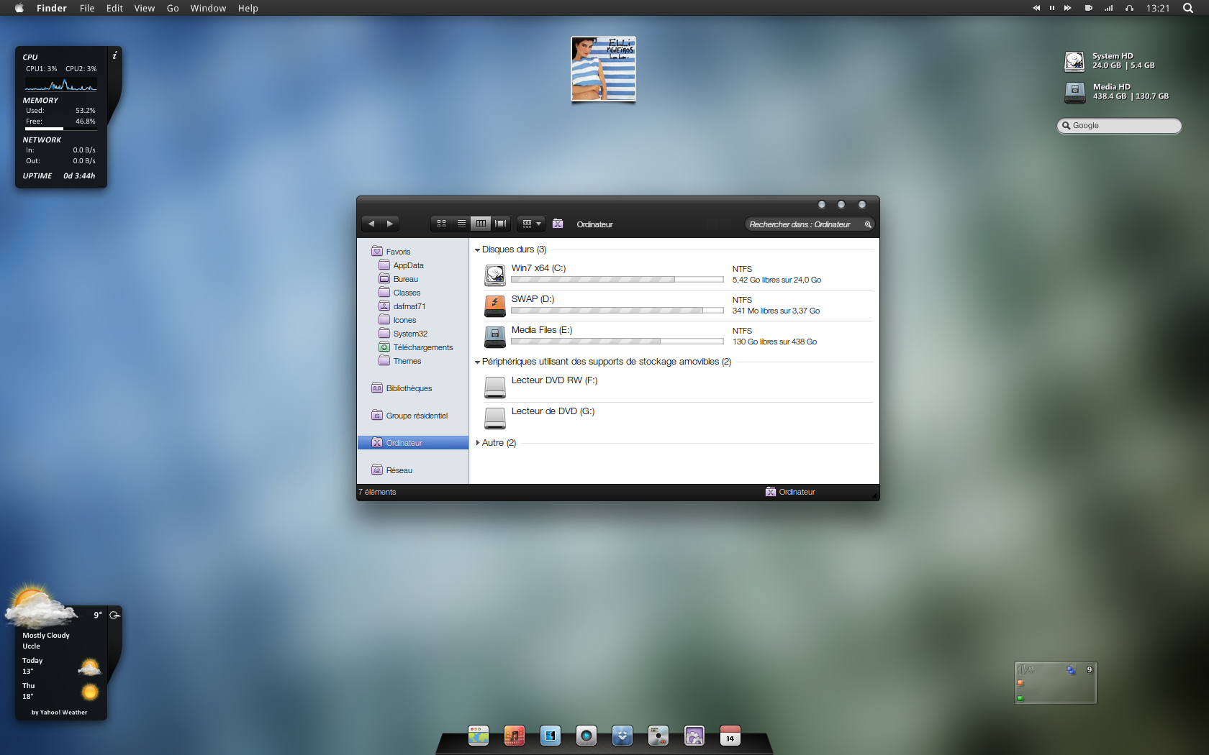1209x755 pixels.
Task: Open the Icones folder in sidebar
Action: point(397,320)
